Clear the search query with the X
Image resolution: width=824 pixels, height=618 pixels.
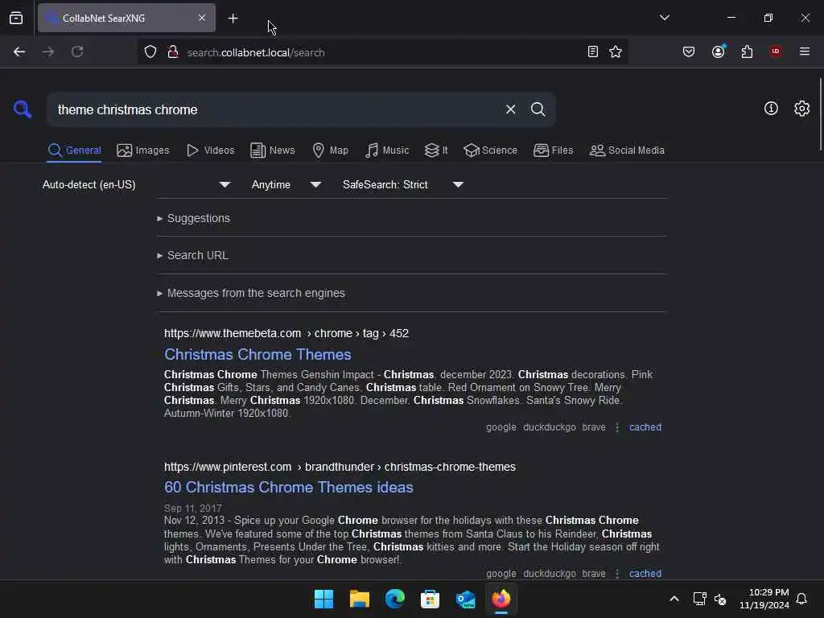click(510, 109)
